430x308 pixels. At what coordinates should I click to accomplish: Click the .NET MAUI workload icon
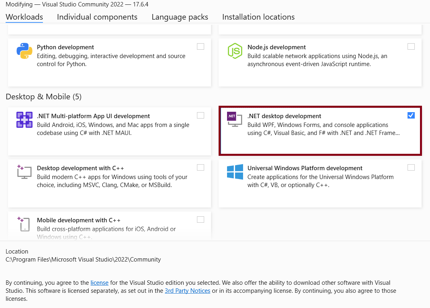[x=24, y=120]
